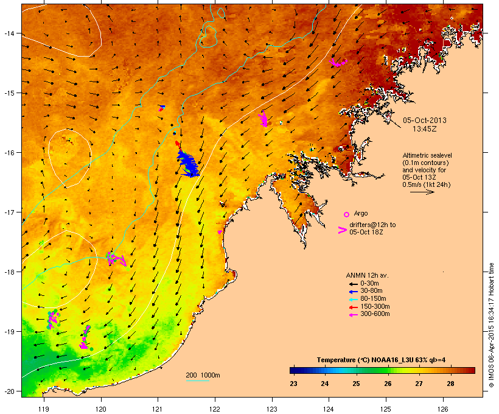Click the magenta-green drifter cluster near 119.2, -18.8

(53, 319)
